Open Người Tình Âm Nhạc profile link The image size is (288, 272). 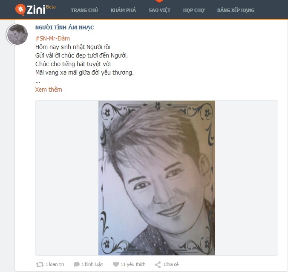coord(64,28)
